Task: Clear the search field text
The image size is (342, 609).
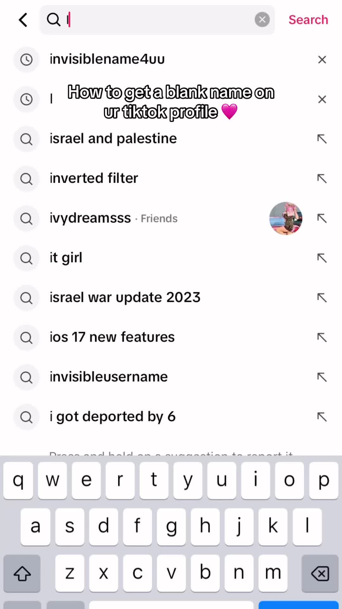Action: (262, 20)
